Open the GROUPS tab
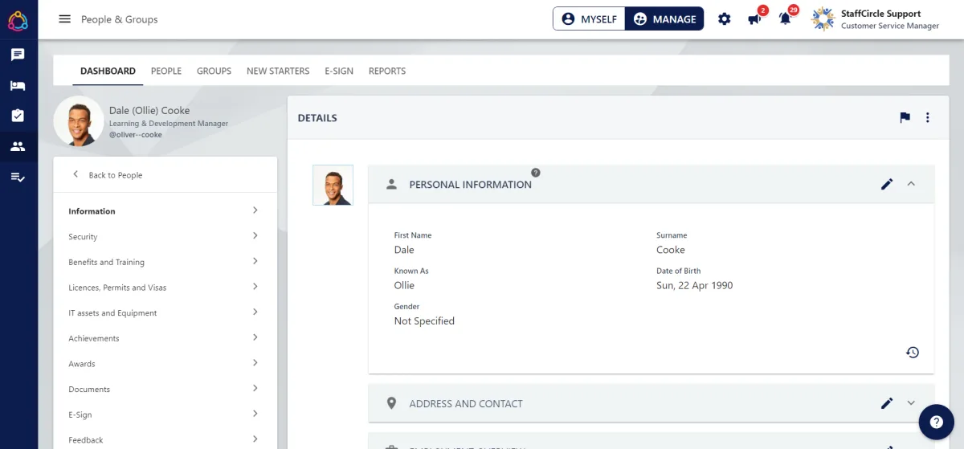 (214, 71)
